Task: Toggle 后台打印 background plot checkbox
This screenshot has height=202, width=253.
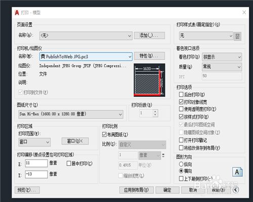Action: [181, 94]
